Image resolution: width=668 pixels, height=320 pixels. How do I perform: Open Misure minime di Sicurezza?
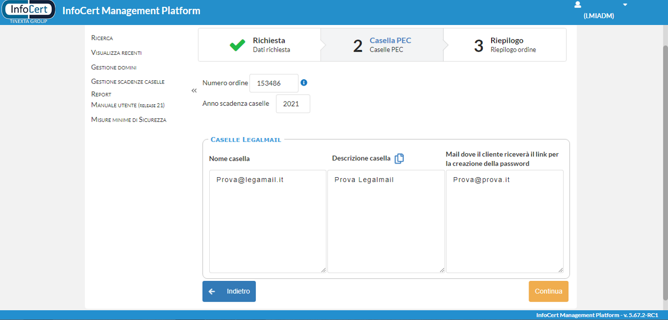(x=128, y=120)
